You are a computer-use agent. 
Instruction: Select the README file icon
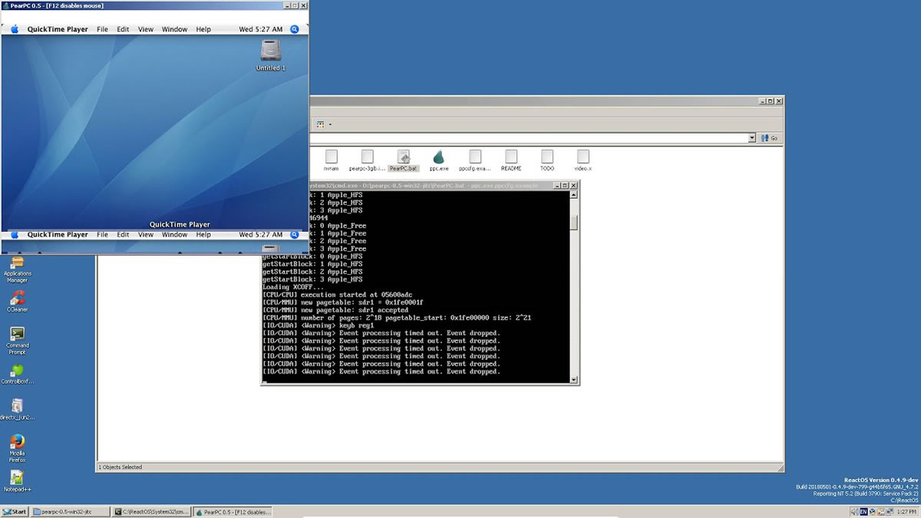click(x=511, y=157)
